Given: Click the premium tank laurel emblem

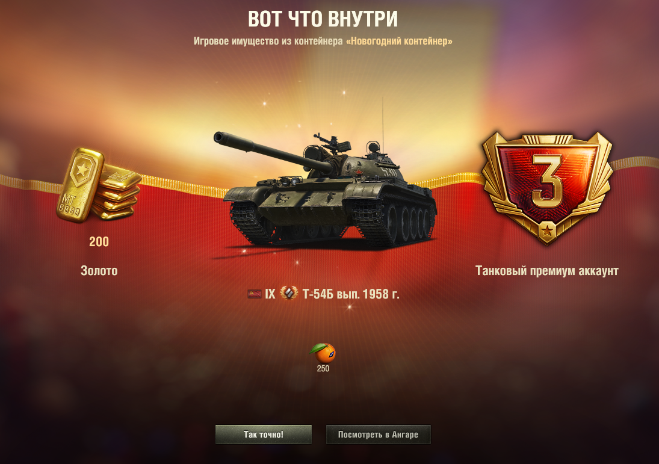Looking at the screenshot, I should [289, 293].
